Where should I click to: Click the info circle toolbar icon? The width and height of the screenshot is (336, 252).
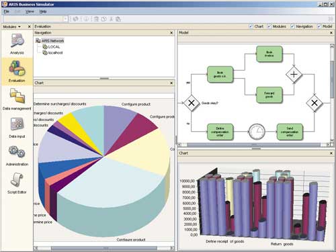86,19
